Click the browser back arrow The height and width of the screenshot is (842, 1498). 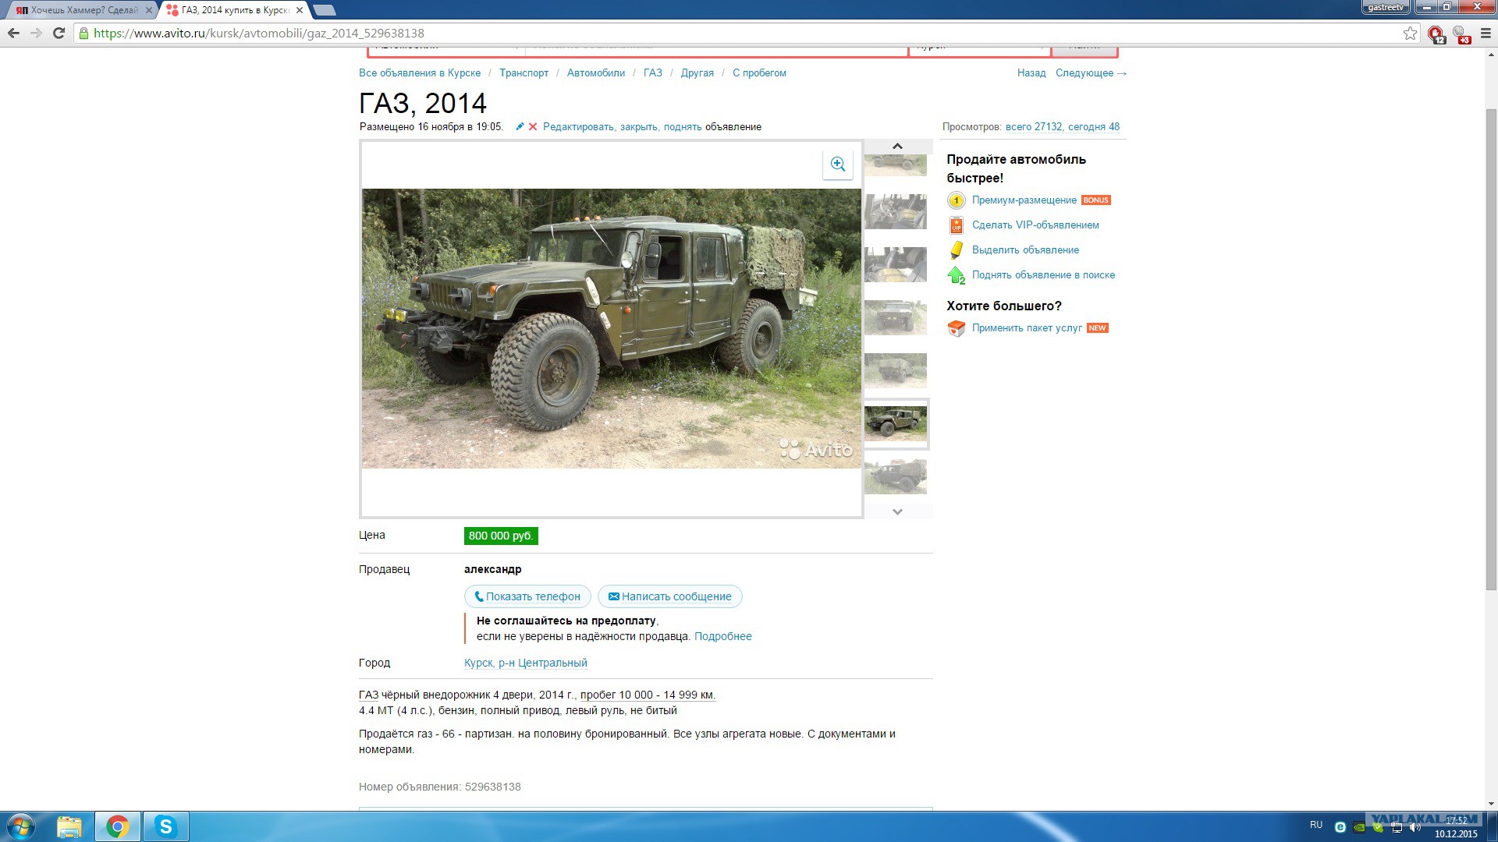[13, 33]
